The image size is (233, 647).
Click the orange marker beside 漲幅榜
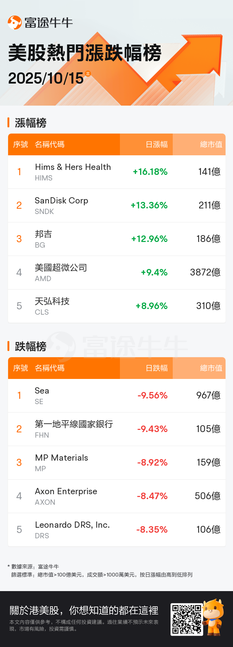(9, 122)
